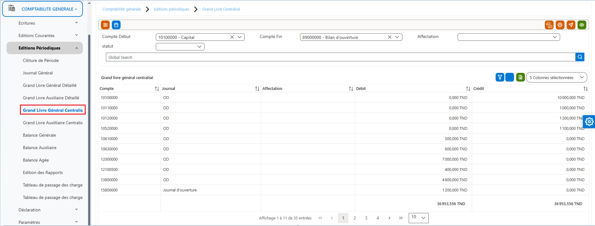Click the multiple printers batch print icon
Viewport: 595px width, 226px height.
(x=549, y=25)
